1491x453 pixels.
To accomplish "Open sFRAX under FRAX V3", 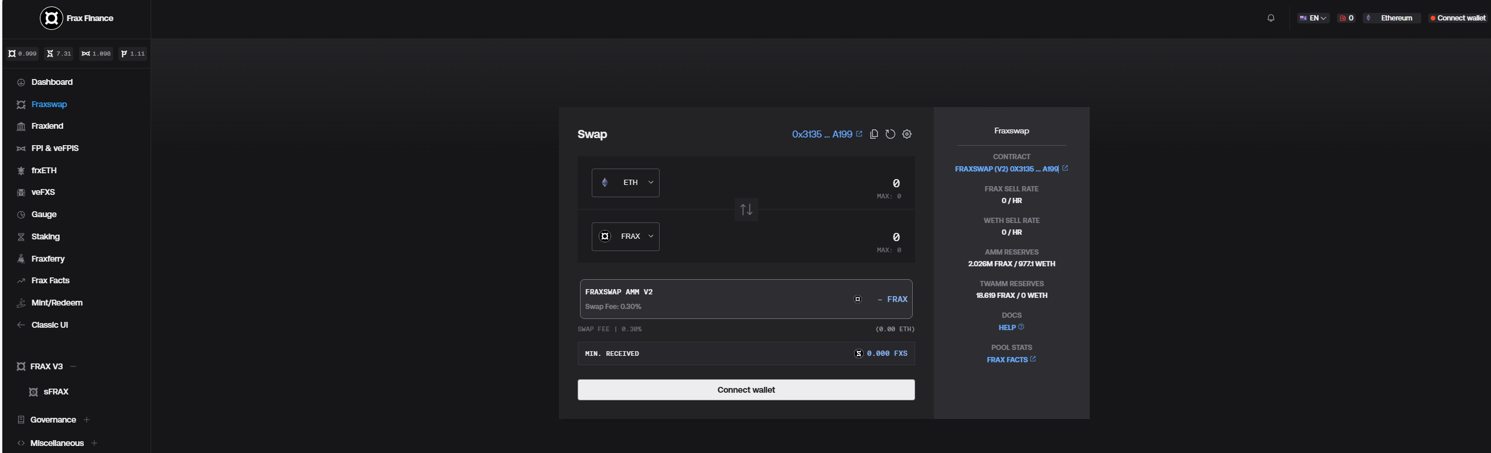I will coord(56,392).
